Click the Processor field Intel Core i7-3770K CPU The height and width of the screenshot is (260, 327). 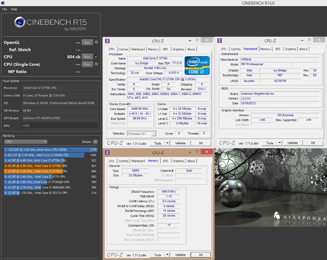(60, 88)
